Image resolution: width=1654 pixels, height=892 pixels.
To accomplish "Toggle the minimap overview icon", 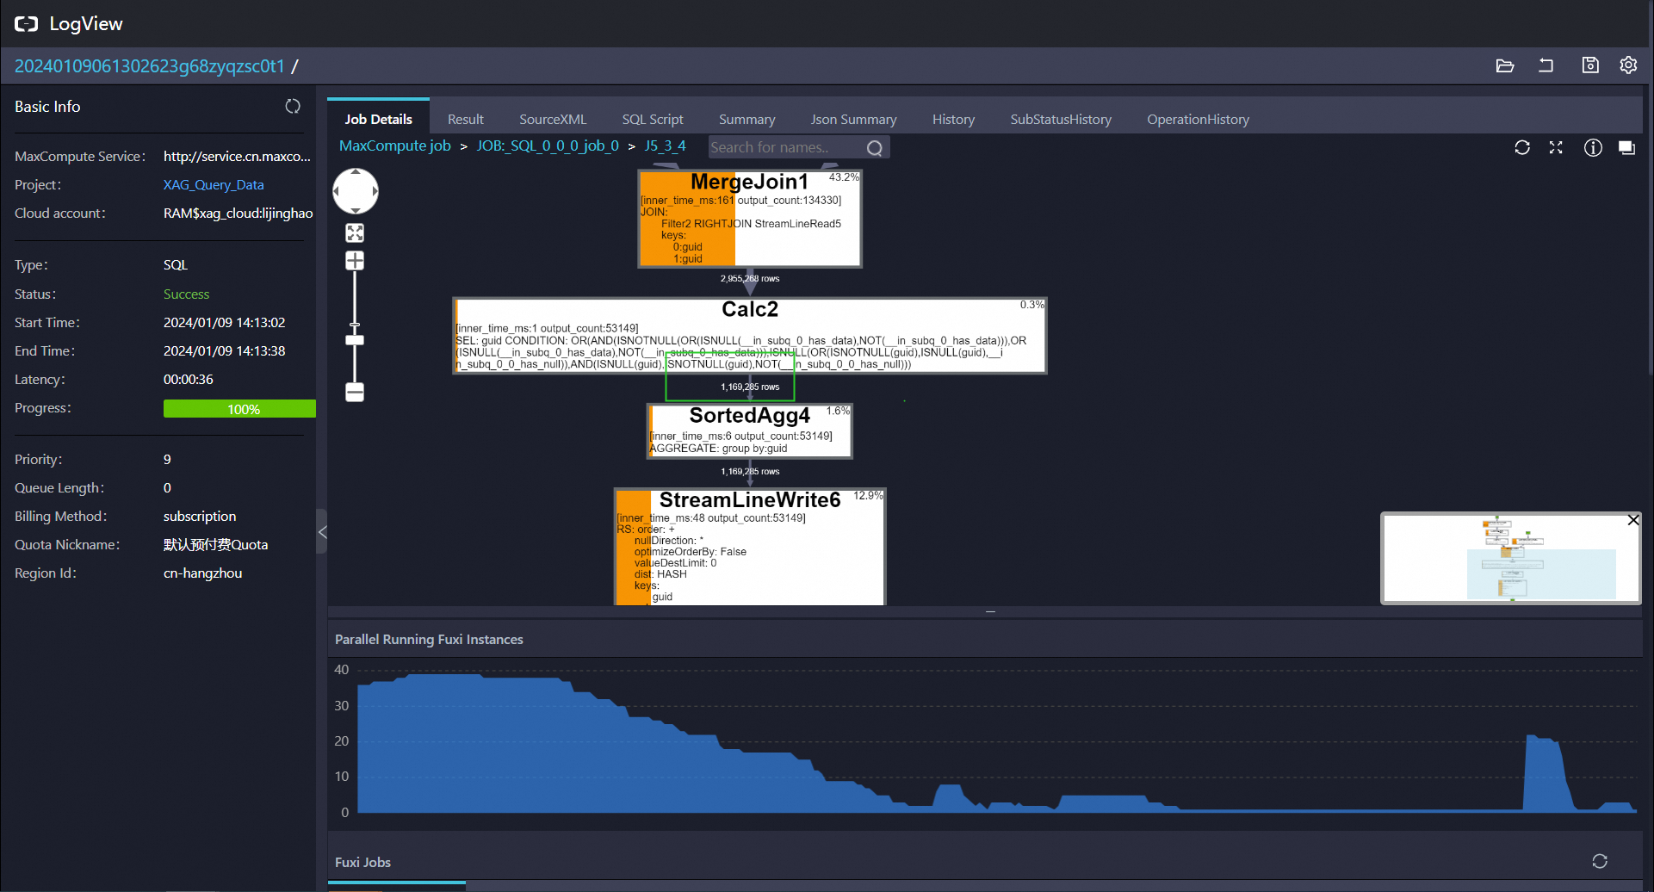I will click(1626, 147).
